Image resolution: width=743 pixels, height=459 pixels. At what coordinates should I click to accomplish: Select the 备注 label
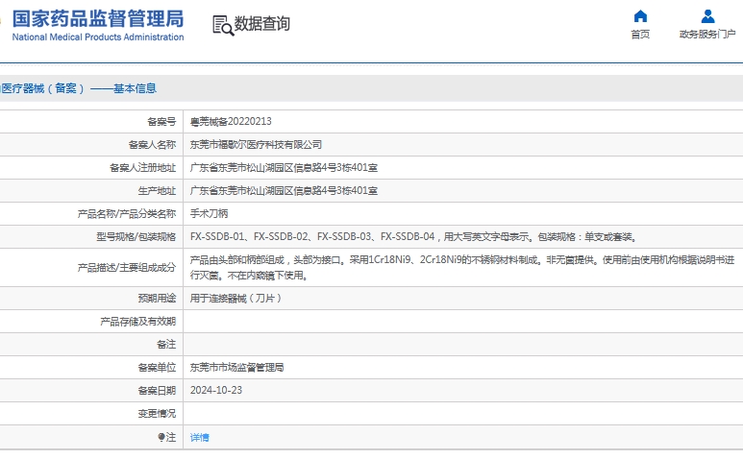coord(166,345)
